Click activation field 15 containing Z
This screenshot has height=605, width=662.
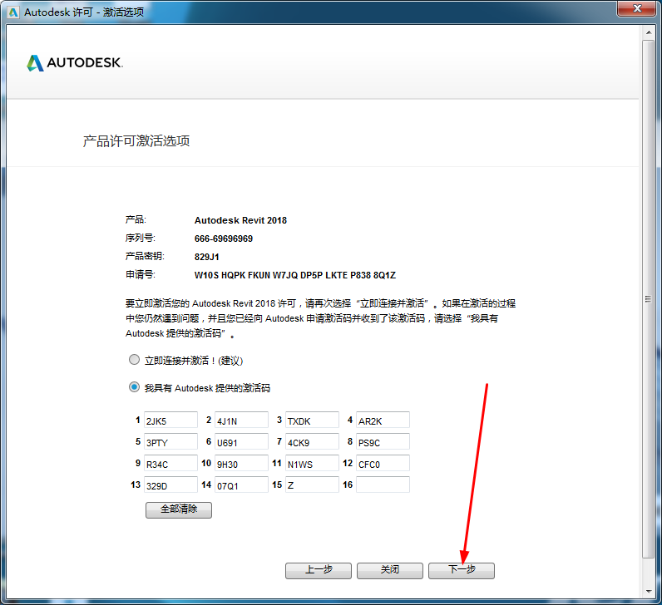(312, 485)
